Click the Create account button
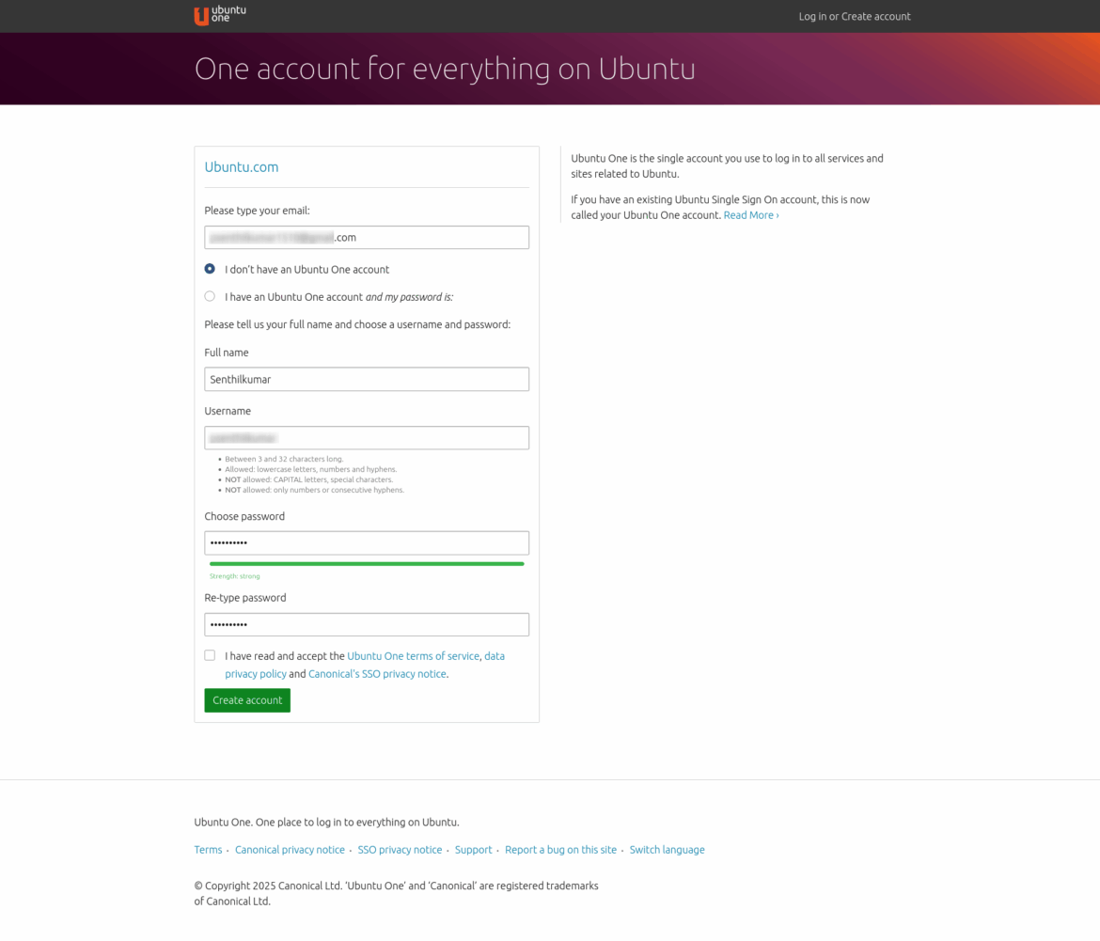The width and height of the screenshot is (1100, 941). 247,700
